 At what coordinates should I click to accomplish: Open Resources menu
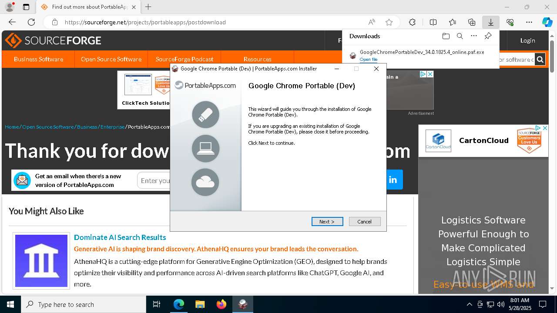tap(258, 59)
